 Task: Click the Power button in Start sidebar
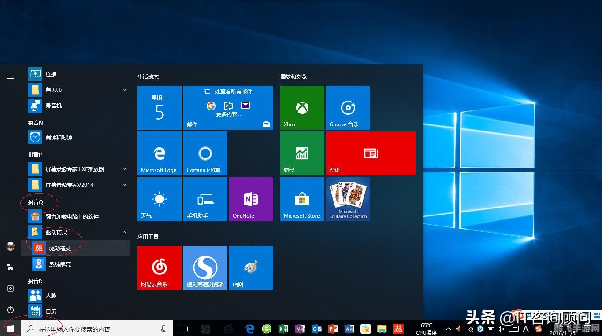click(x=11, y=310)
